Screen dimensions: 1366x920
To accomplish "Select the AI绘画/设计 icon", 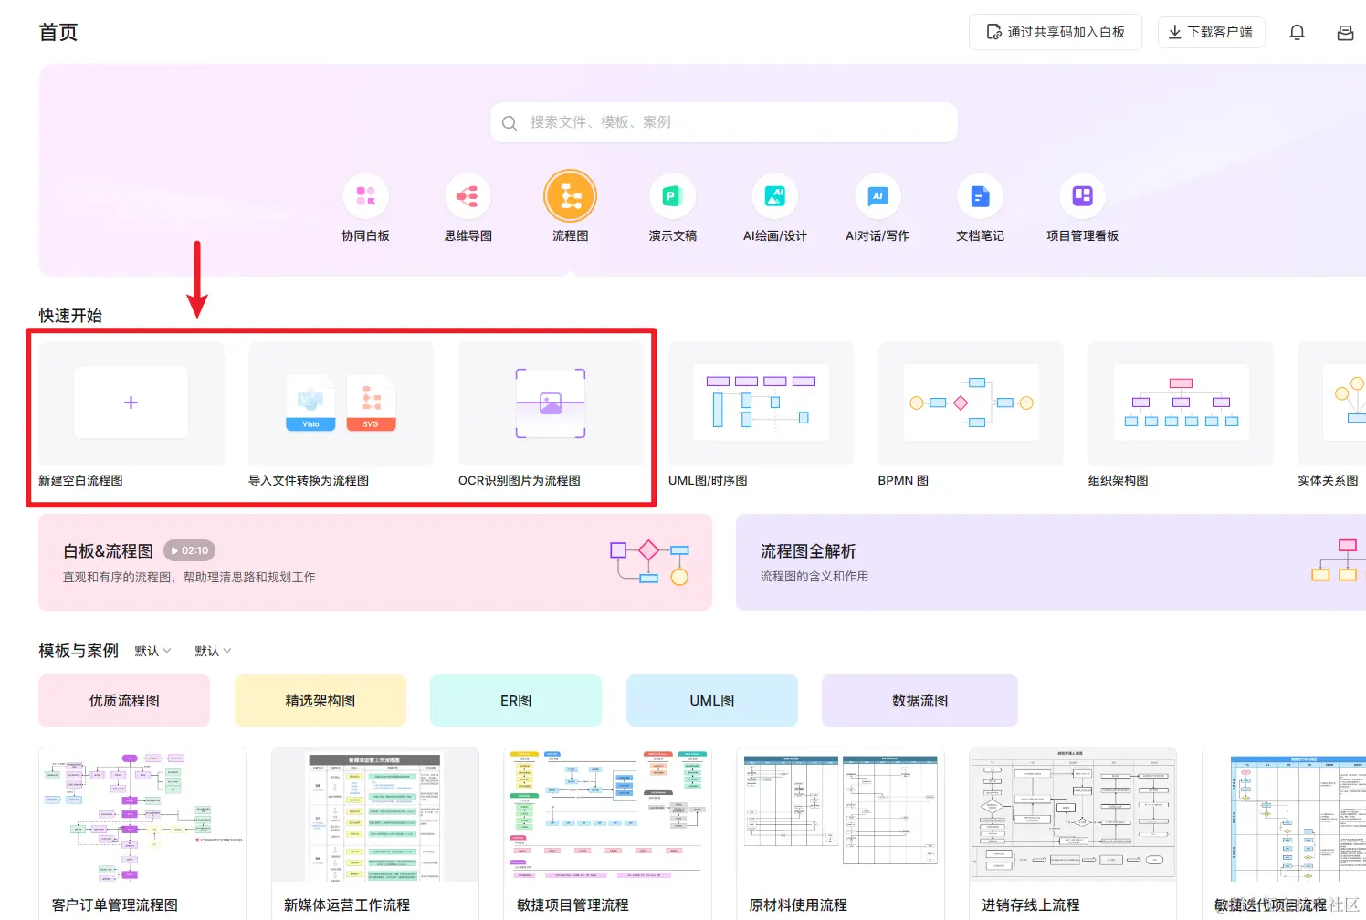I will pos(774,195).
